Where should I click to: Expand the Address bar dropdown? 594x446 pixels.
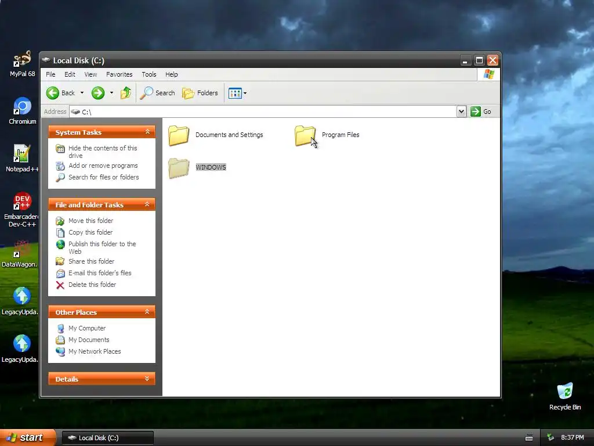point(461,111)
